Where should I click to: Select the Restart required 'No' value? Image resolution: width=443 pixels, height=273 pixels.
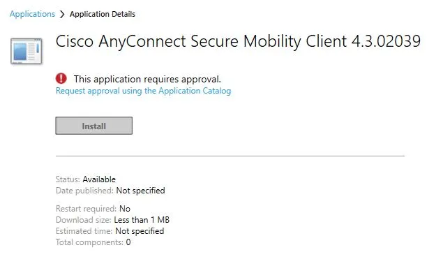tap(125, 209)
